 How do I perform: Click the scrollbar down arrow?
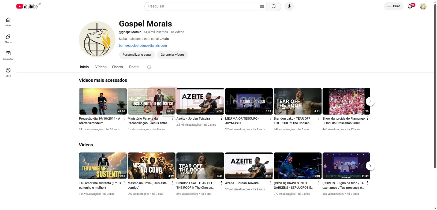pyautogui.click(x=435, y=208)
